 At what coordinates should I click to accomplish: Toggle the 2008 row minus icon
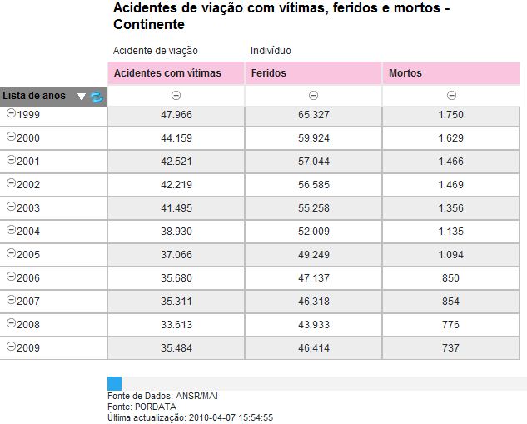pyautogui.click(x=12, y=323)
